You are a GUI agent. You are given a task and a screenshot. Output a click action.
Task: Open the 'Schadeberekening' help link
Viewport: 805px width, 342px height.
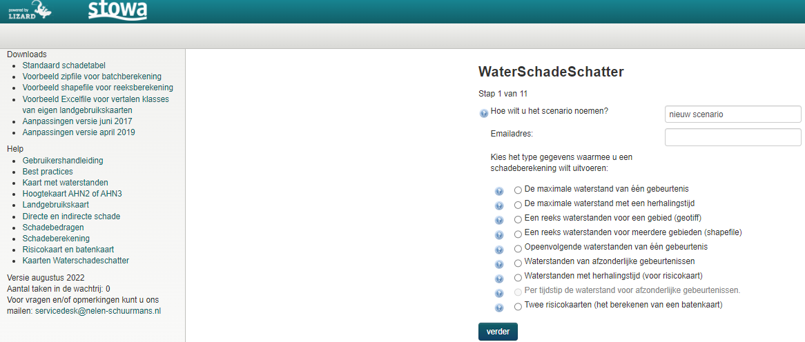(56, 239)
